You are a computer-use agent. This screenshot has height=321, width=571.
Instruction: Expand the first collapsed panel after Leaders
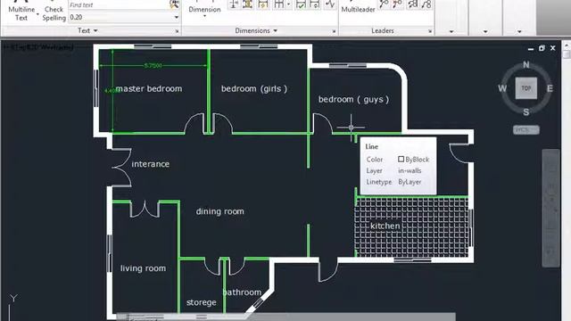pyautogui.click(x=451, y=32)
